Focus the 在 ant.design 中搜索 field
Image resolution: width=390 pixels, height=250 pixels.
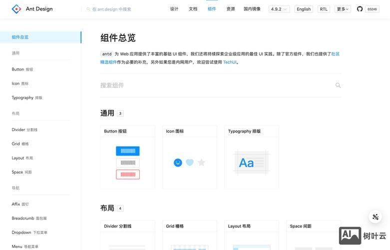coord(111,9)
